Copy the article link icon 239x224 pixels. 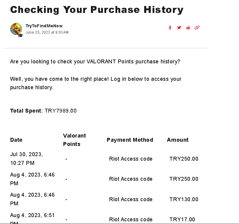(197, 28)
